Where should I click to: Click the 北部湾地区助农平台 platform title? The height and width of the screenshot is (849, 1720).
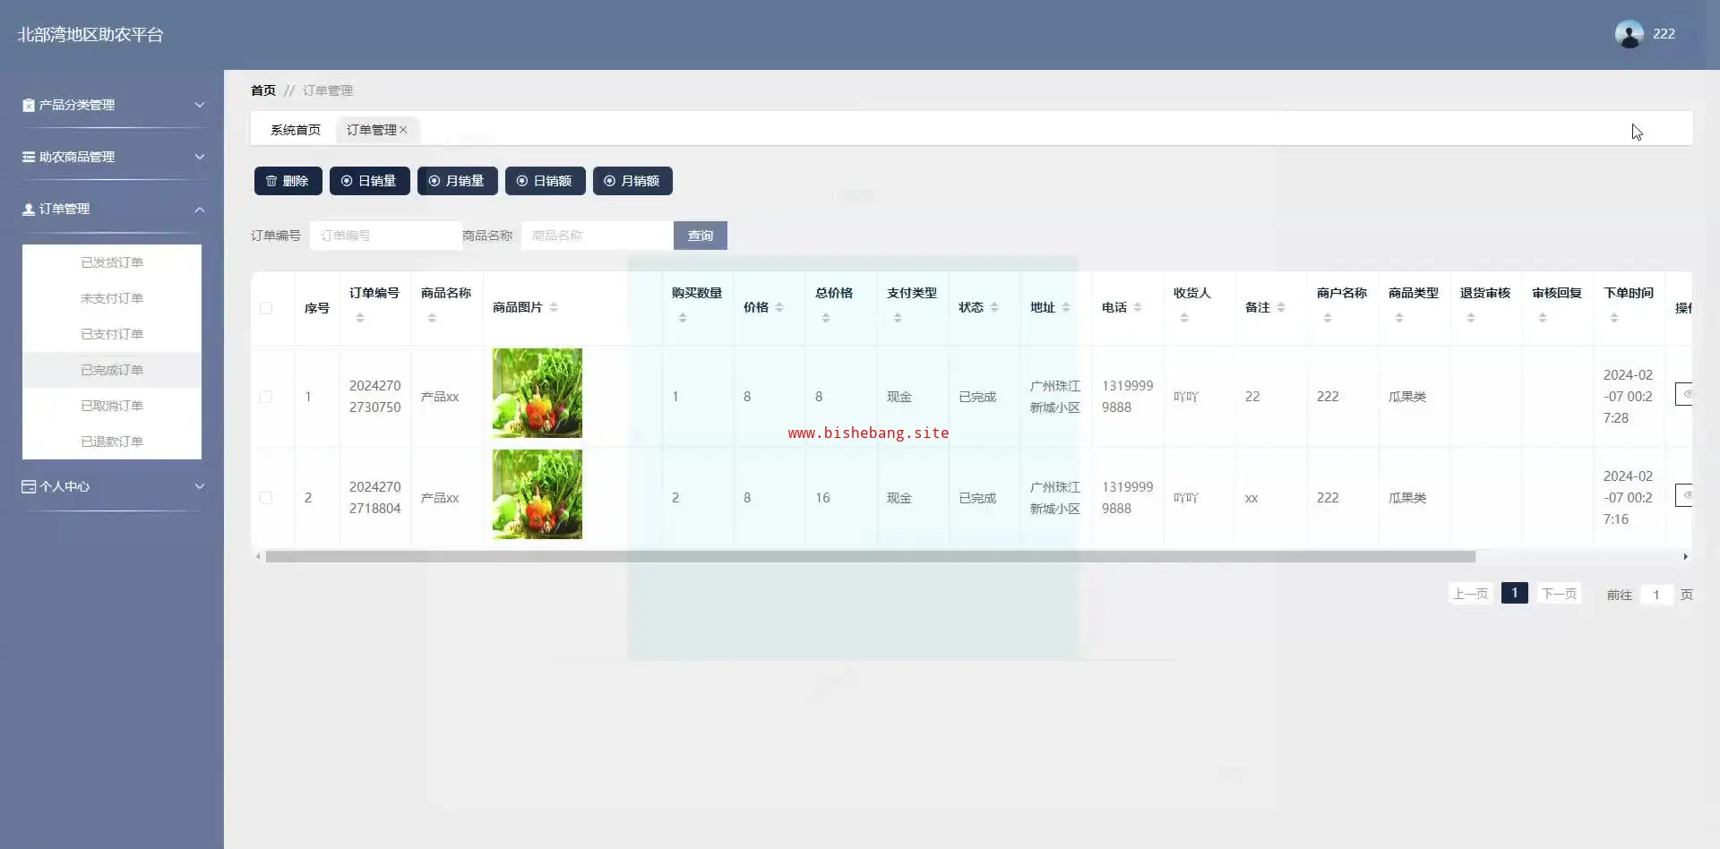click(x=90, y=35)
